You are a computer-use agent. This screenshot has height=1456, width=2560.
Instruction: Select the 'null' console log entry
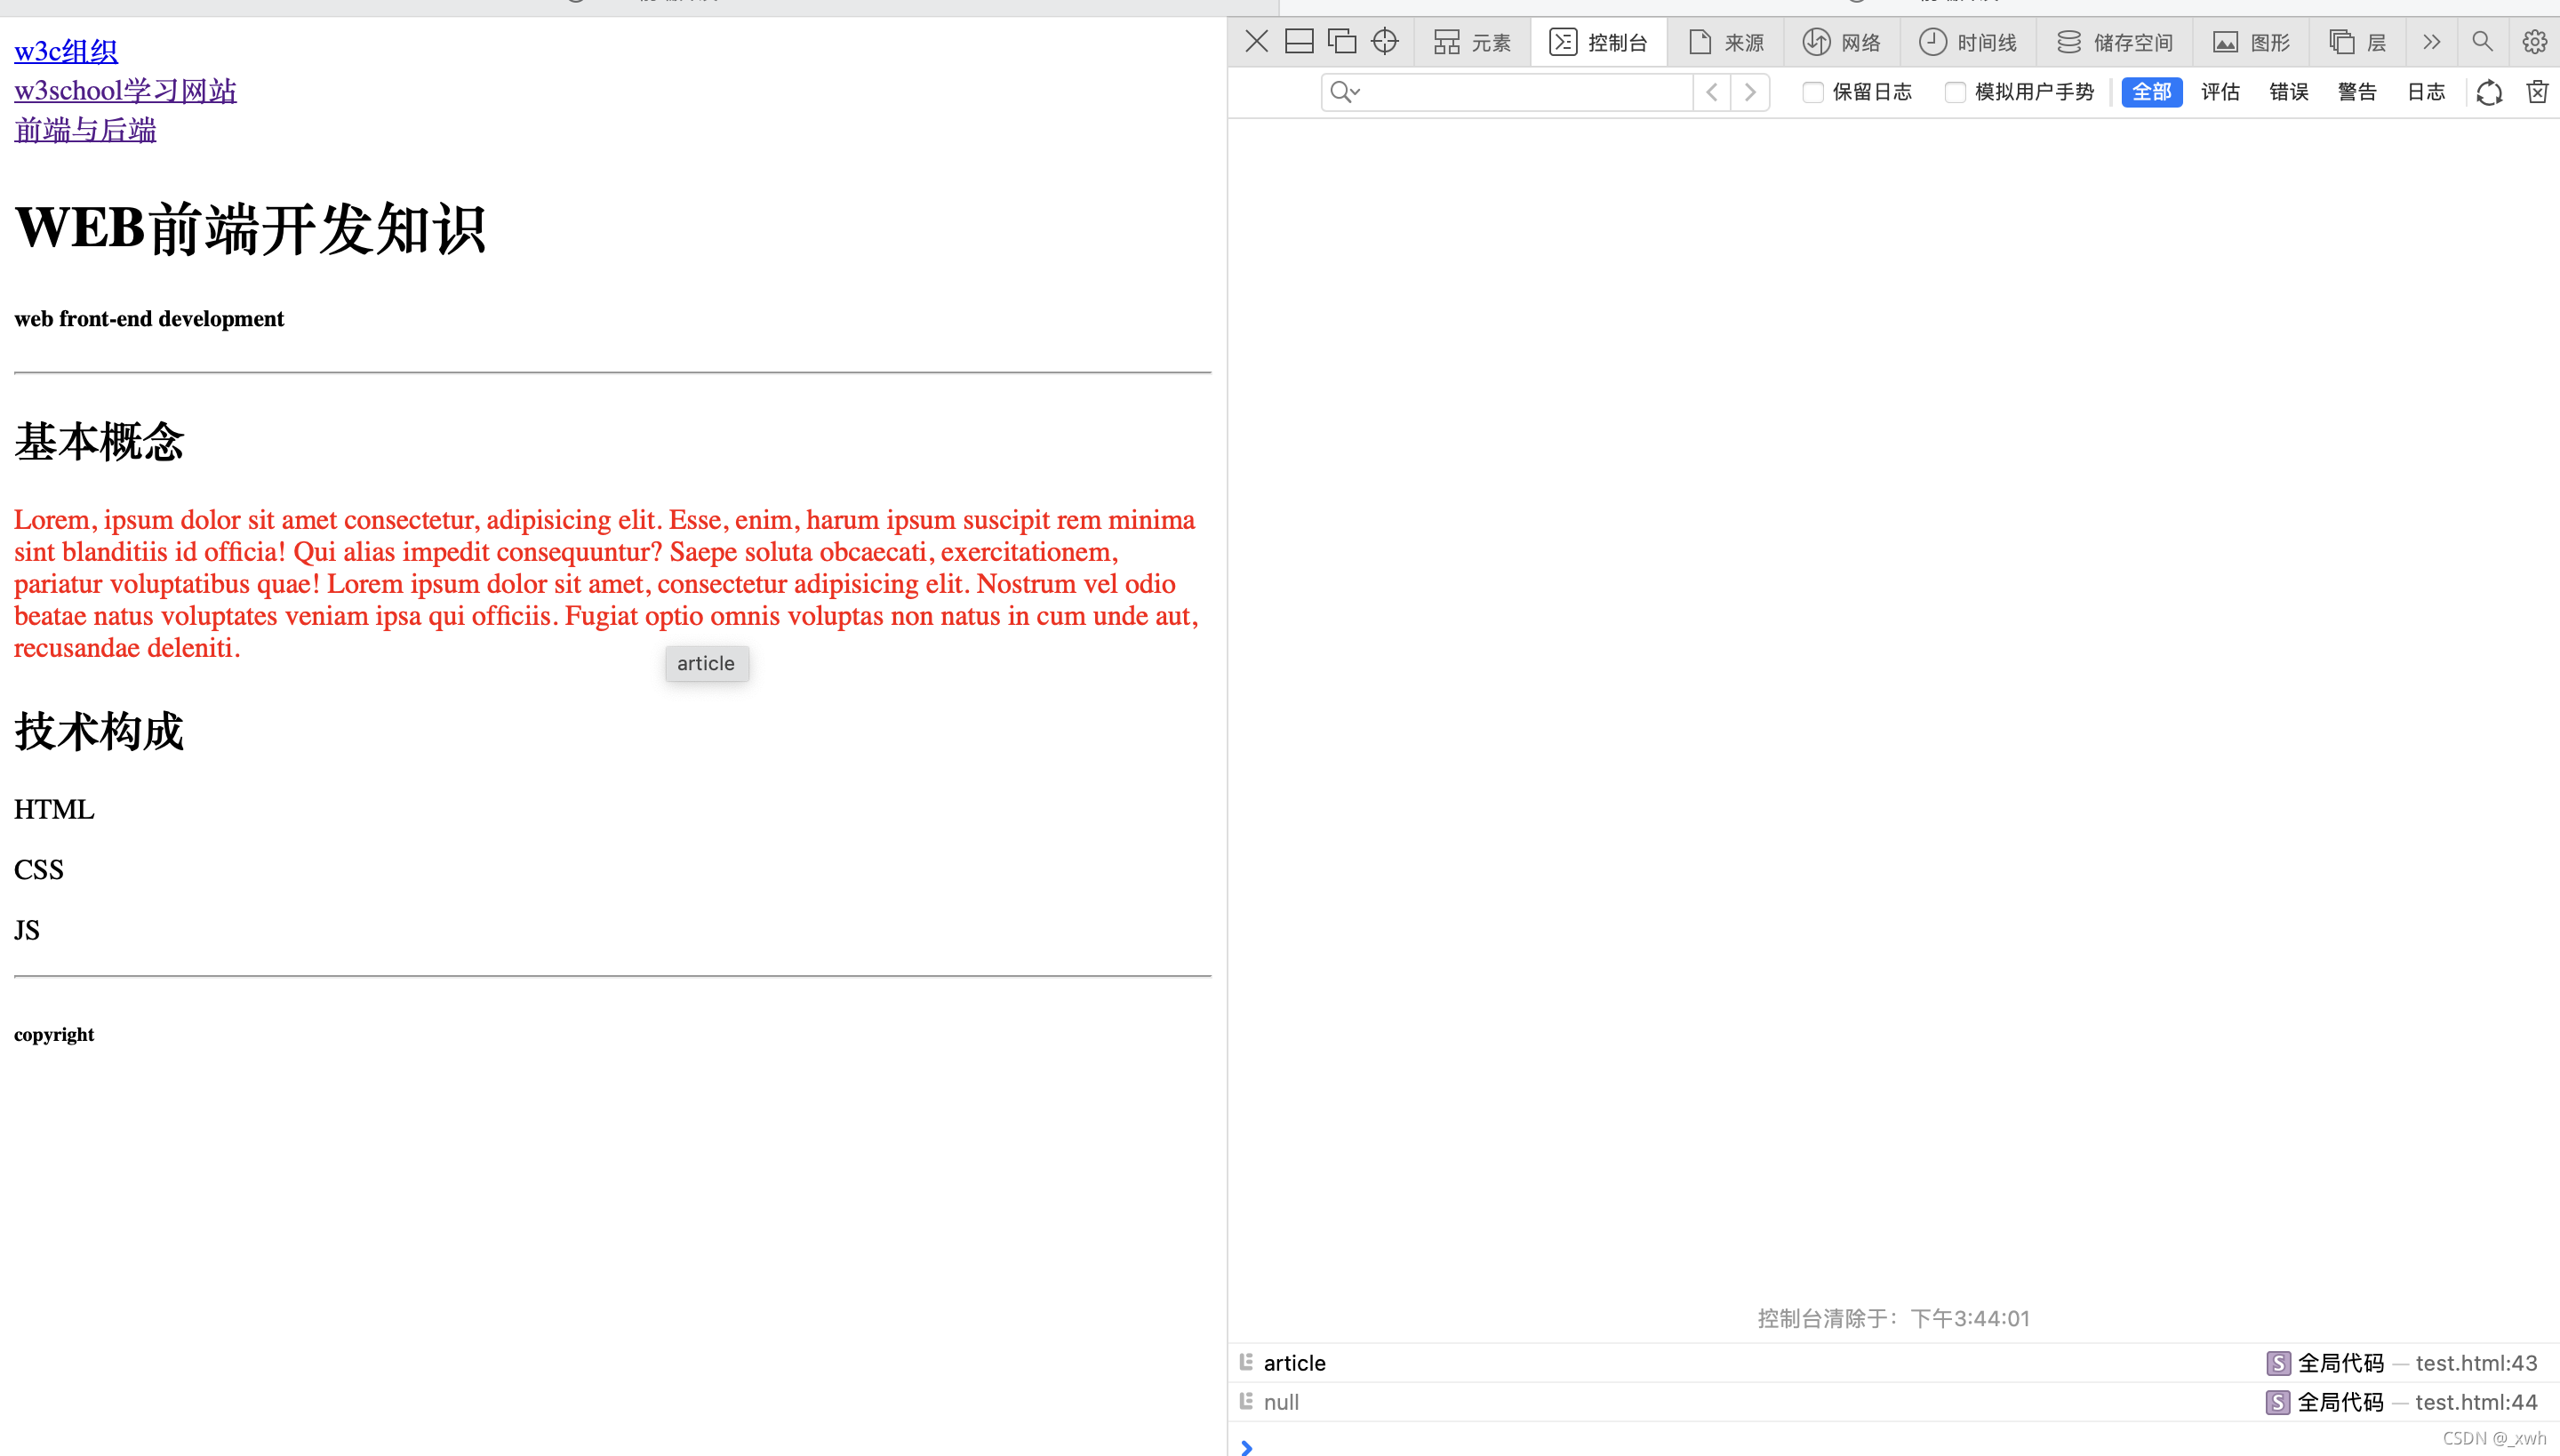pos(1894,1401)
